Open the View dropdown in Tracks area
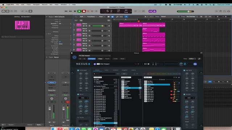 (101, 17)
